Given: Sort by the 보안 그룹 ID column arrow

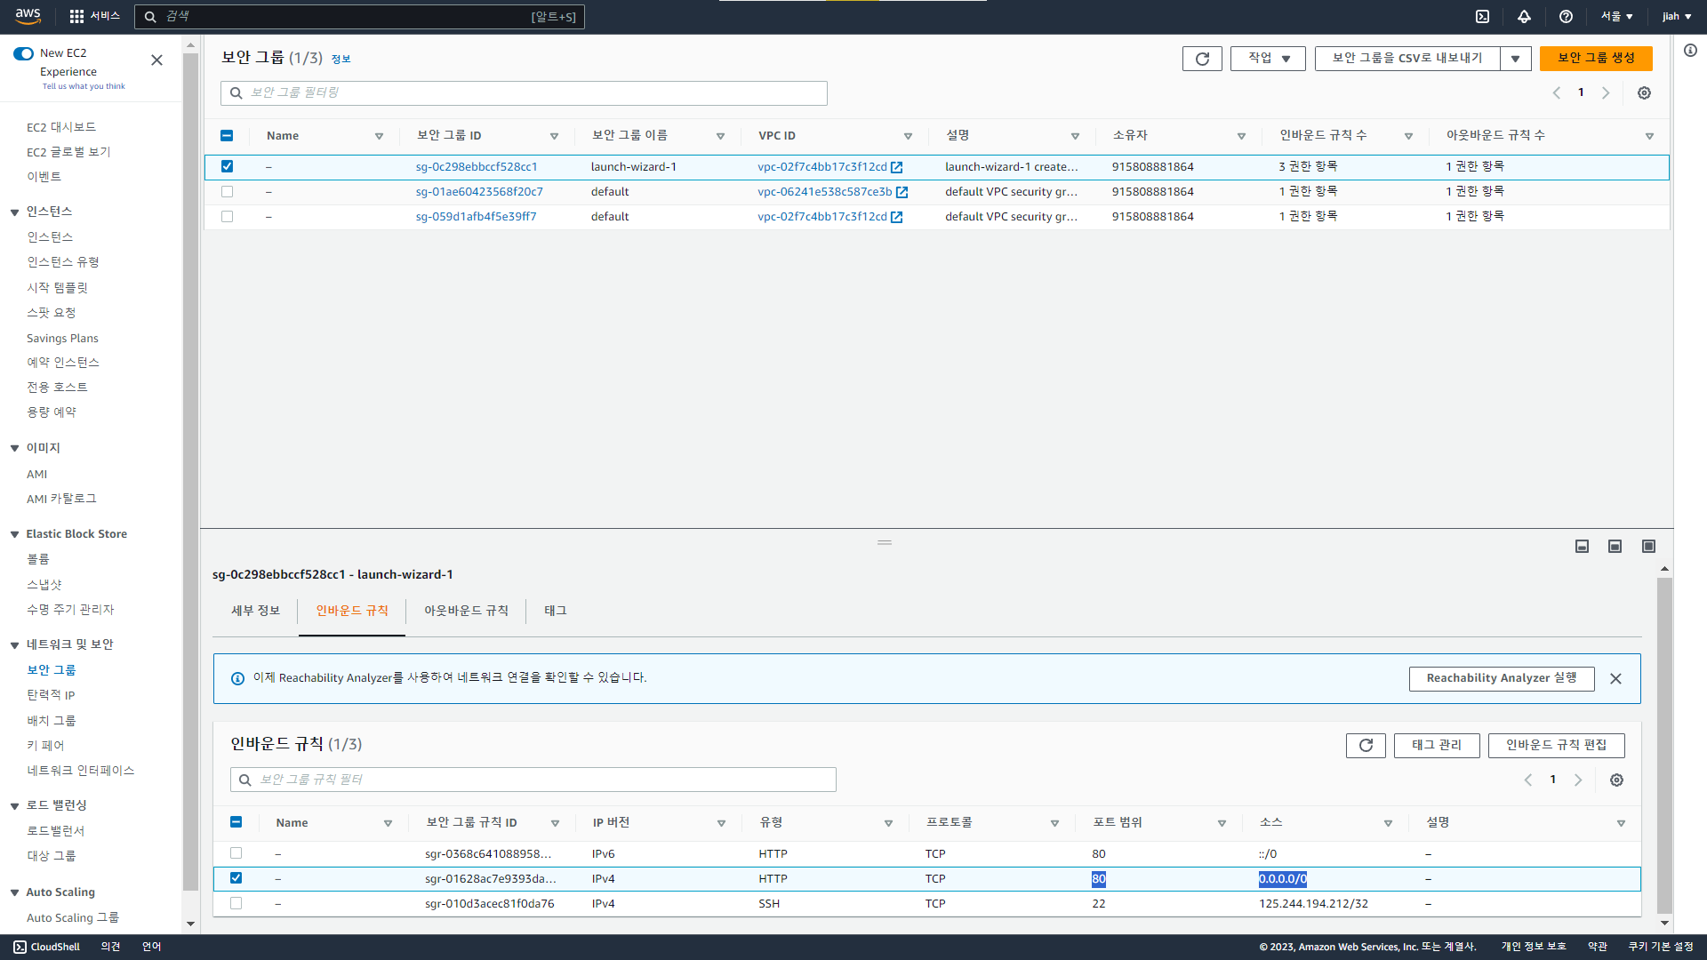Looking at the screenshot, I should [554, 137].
